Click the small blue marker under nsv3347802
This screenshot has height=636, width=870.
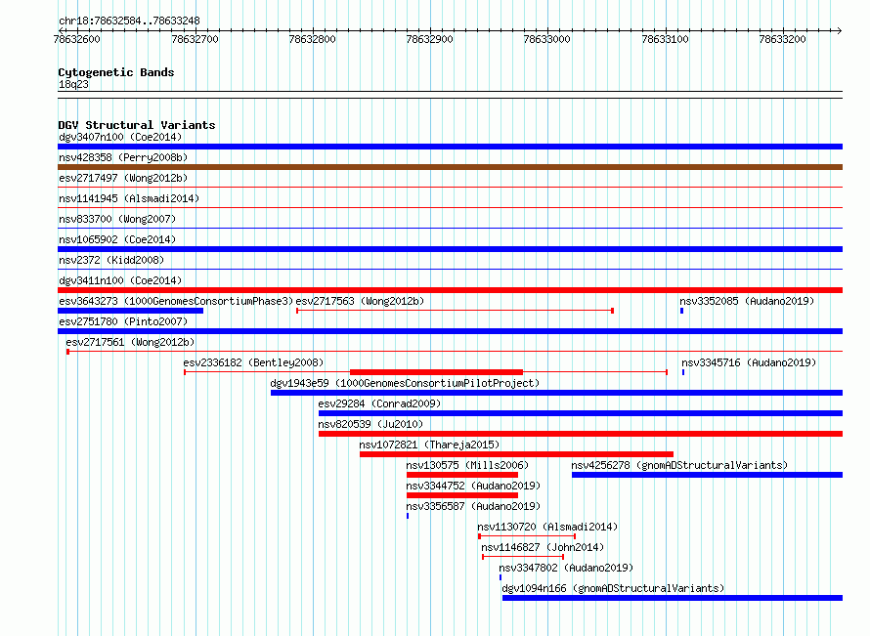(500, 577)
